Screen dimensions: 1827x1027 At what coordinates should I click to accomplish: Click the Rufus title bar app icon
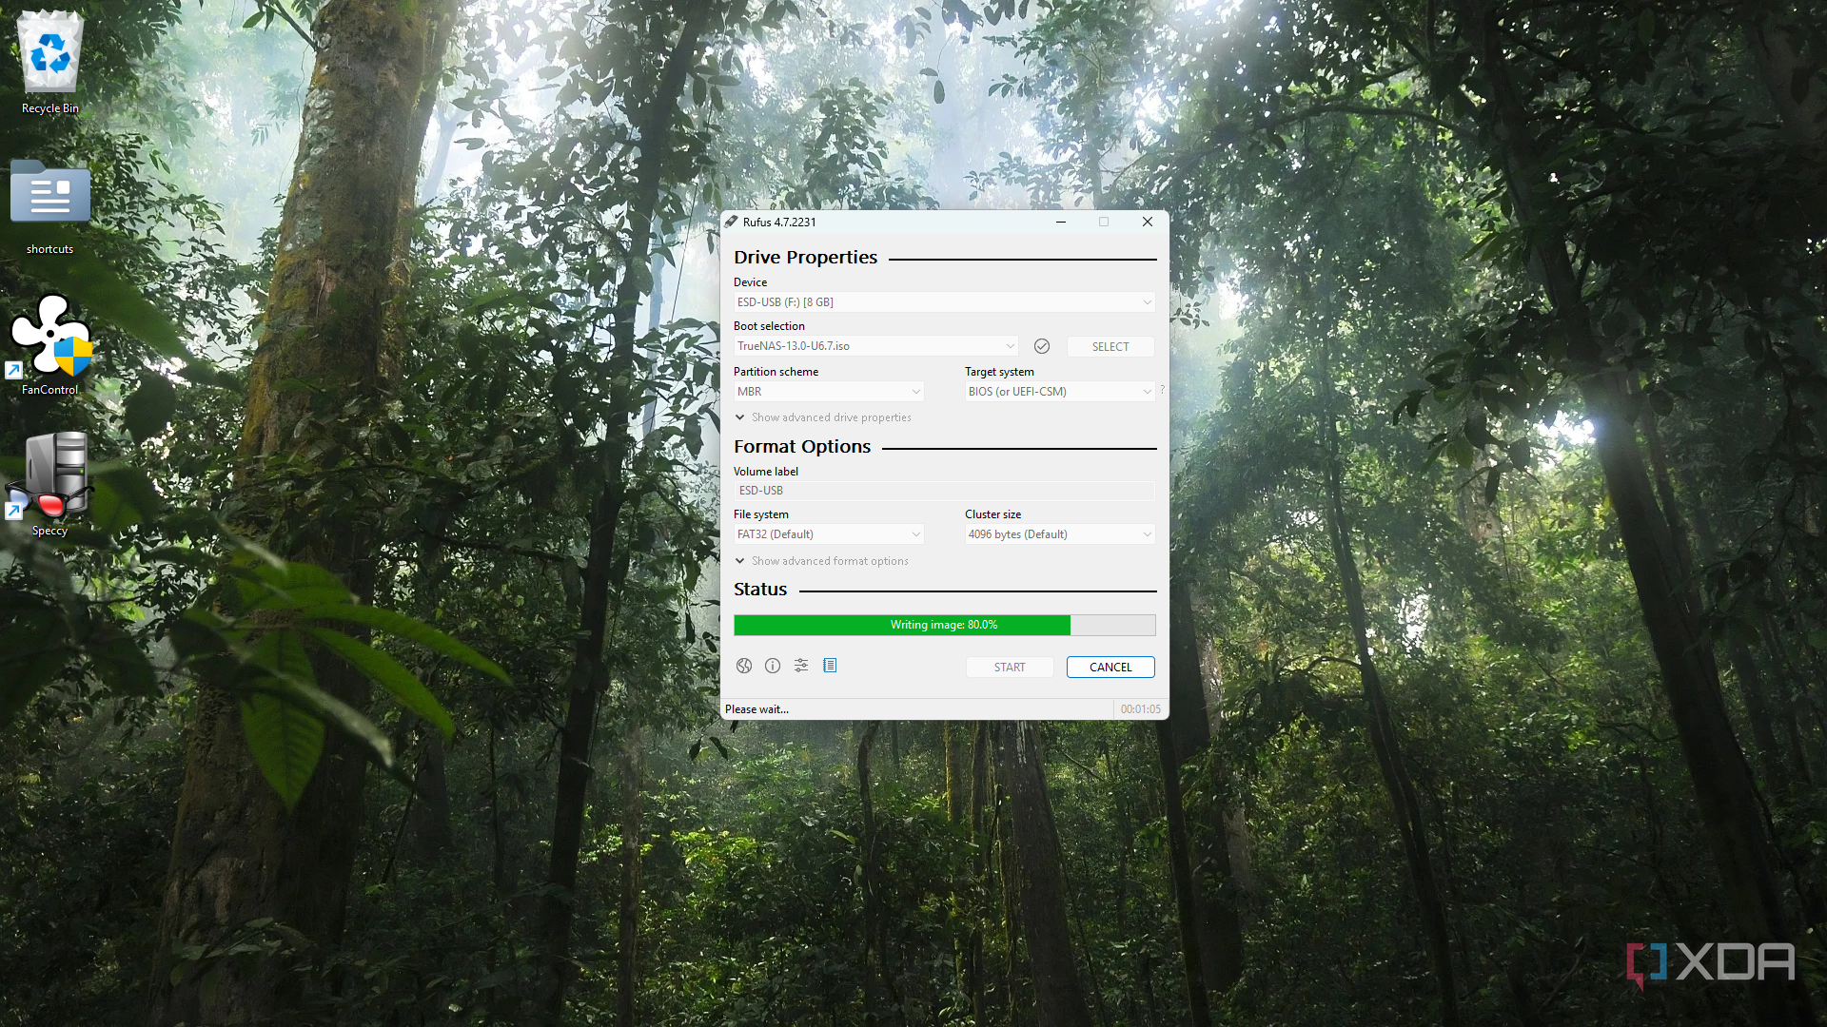(x=732, y=222)
